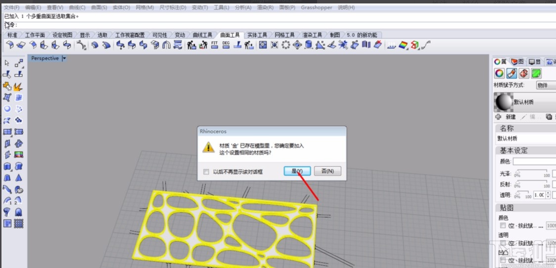Click the puzzle-piece join icon
556x268 pixels.
(x=7, y=86)
